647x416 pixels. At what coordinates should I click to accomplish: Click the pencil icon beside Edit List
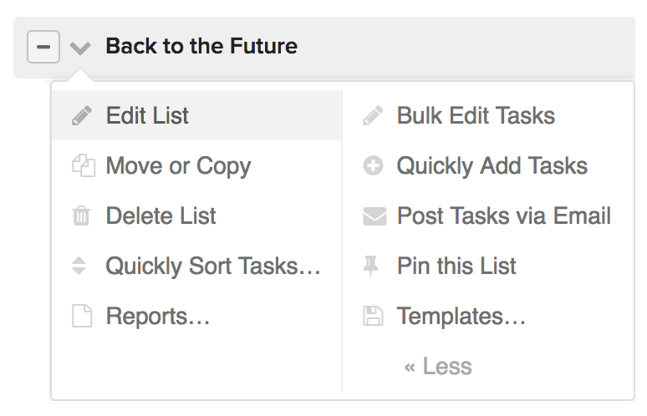(81, 116)
